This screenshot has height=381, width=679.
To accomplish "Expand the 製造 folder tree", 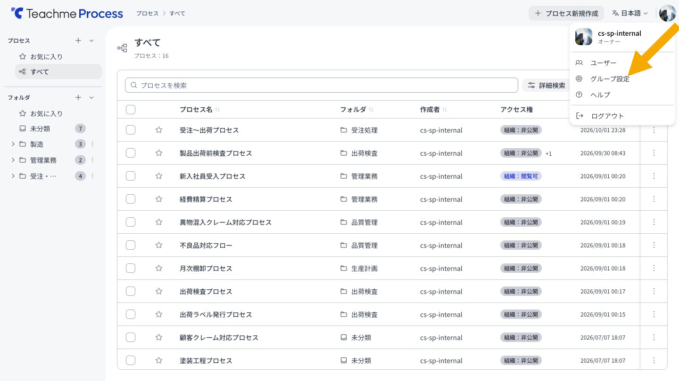I will [x=13, y=144].
